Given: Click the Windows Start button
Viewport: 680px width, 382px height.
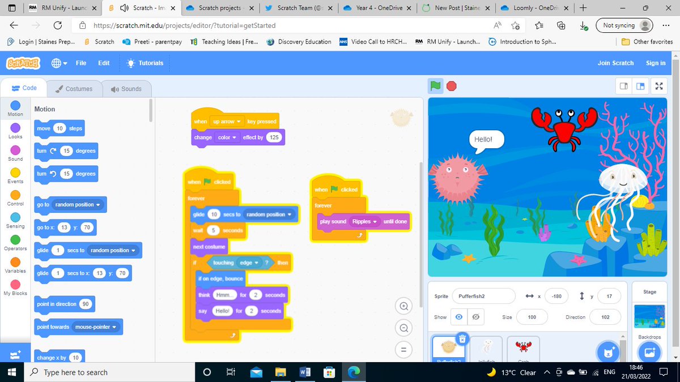Looking at the screenshot, I should (x=13, y=372).
